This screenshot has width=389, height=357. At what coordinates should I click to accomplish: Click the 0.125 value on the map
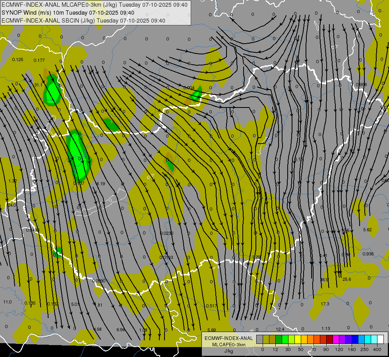(17, 60)
